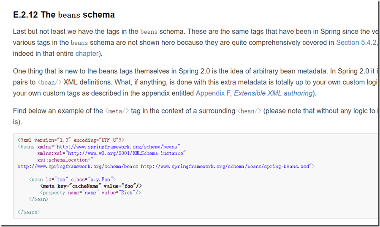Click the E.2.12 The beans schema heading
Image resolution: width=380 pixels, height=227 pixels.
[64, 15]
